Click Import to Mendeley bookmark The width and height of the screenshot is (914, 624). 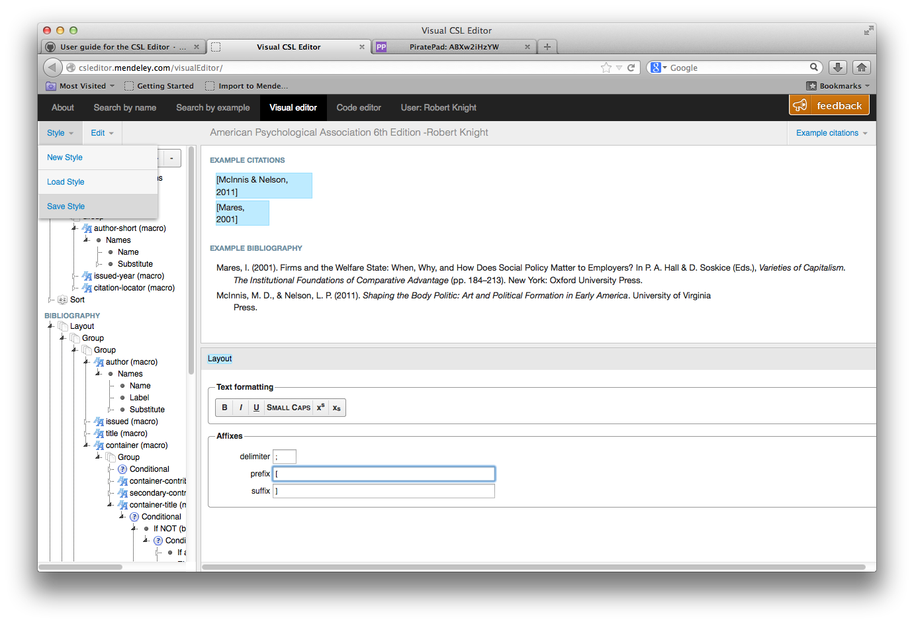click(x=246, y=86)
